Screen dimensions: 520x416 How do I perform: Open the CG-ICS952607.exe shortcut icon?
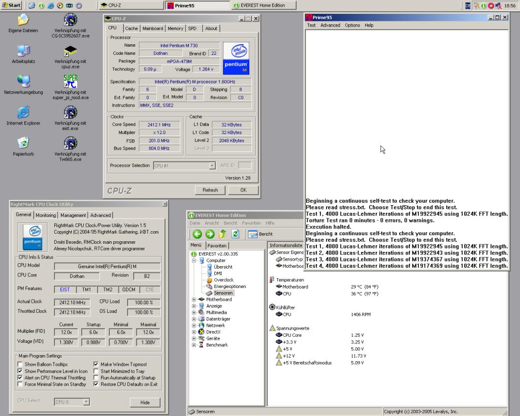point(70,20)
